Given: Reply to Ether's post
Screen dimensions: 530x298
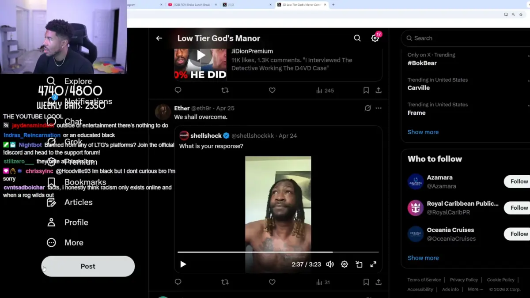Looking at the screenshot, I should pos(178,282).
